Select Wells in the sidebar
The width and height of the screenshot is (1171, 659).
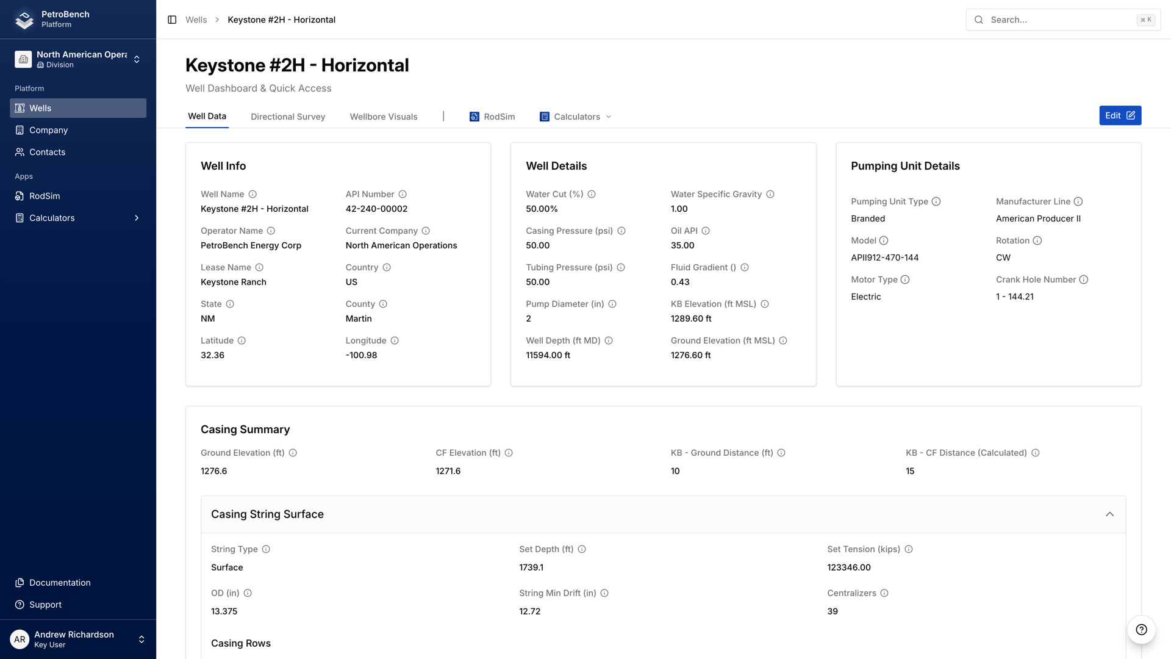pyautogui.click(x=78, y=108)
